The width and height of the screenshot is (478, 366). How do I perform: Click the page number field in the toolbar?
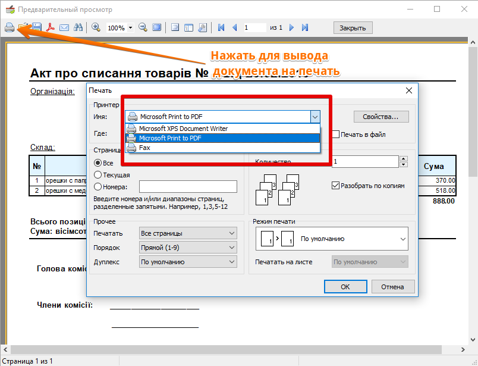pyautogui.click(x=255, y=27)
